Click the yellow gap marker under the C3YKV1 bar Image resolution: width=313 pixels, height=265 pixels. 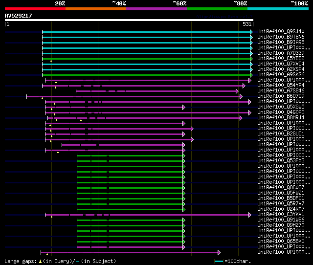(51, 217)
